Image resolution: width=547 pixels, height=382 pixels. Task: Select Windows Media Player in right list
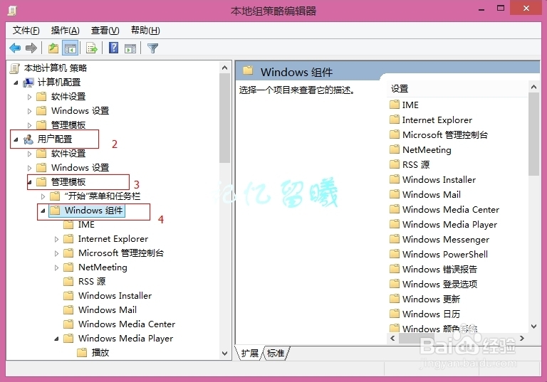point(449,225)
